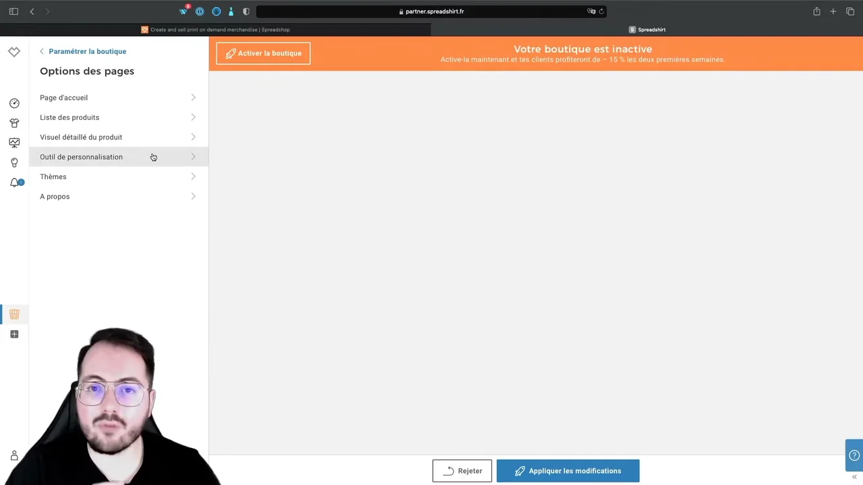Click the blue circle extension icon

click(216, 11)
